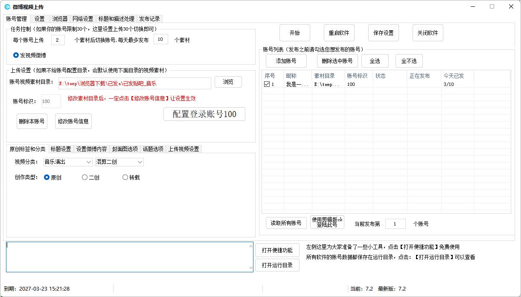Screen dimensions: 521x297
Task: Click 添加账号 to add an account
Action: tap(286, 61)
